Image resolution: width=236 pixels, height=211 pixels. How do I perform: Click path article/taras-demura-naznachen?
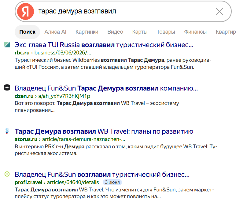83,139
